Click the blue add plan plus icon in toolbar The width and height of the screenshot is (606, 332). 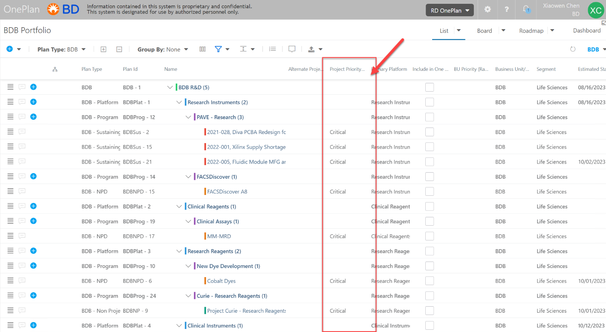coord(10,49)
